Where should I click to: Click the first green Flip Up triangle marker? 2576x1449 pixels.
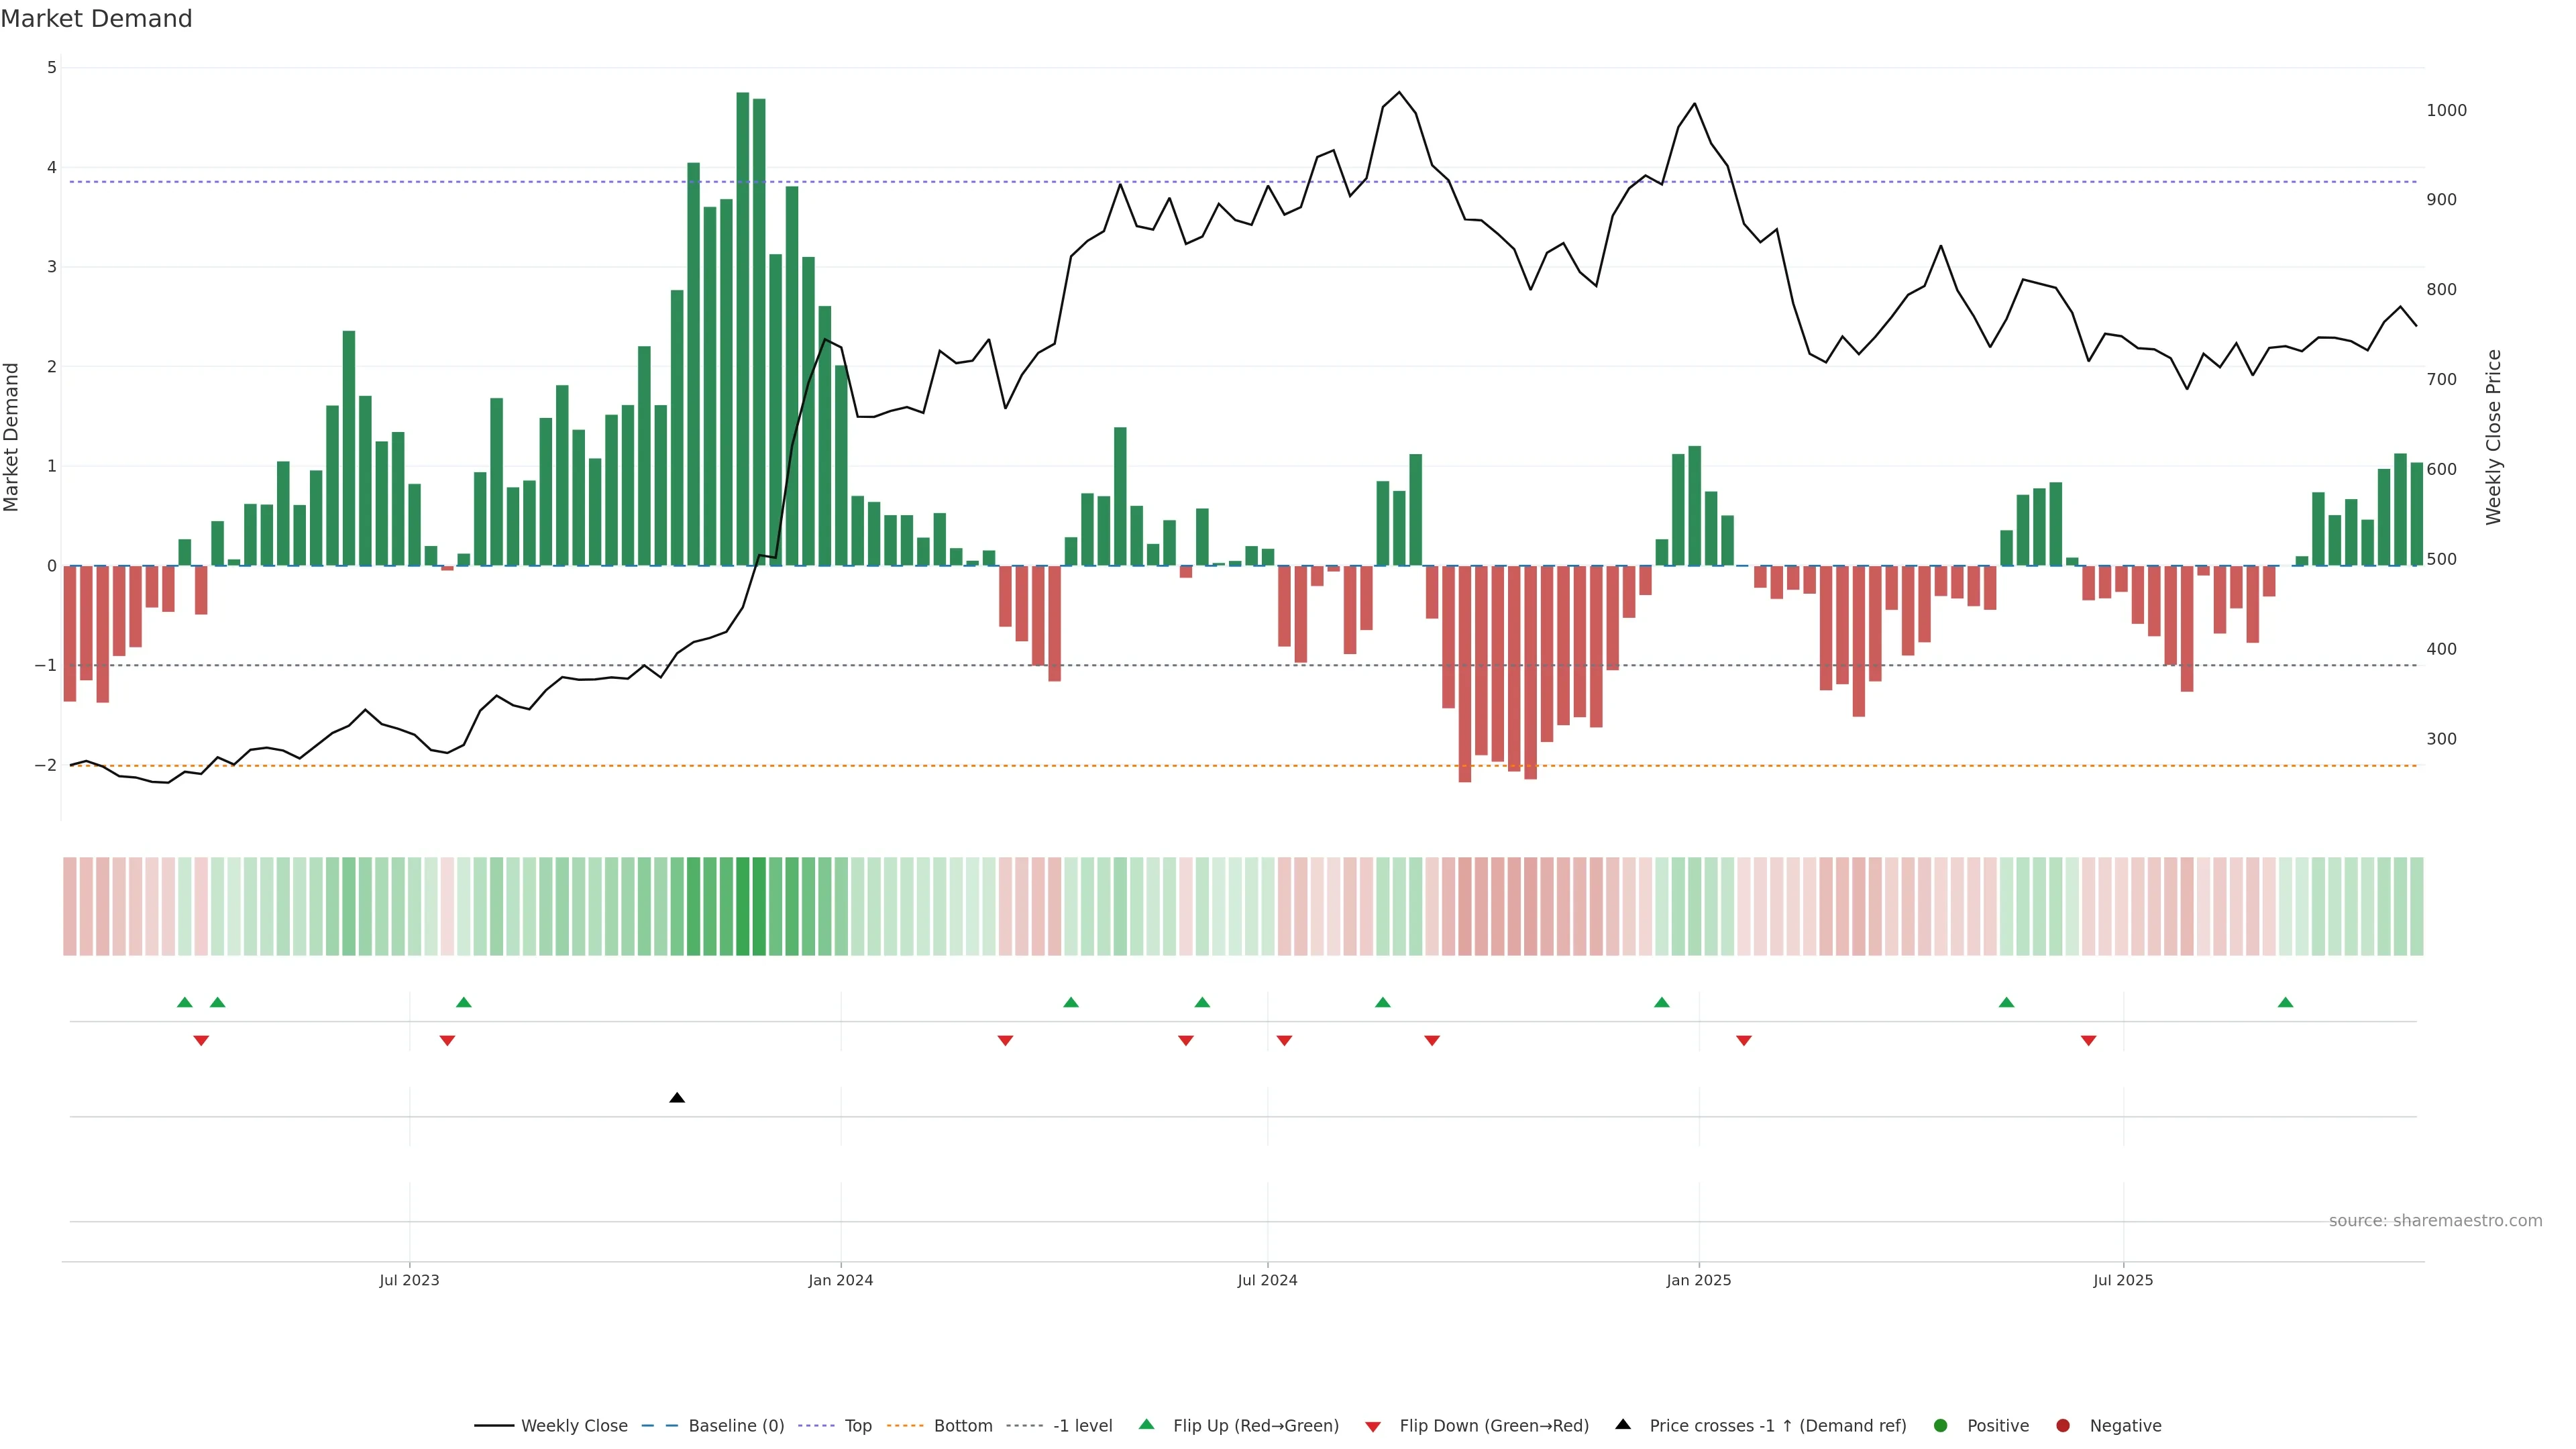(x=185, y=1002)
